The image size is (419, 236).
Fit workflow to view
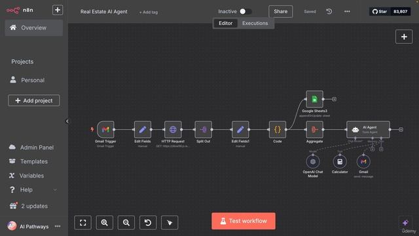click(83, 222)
